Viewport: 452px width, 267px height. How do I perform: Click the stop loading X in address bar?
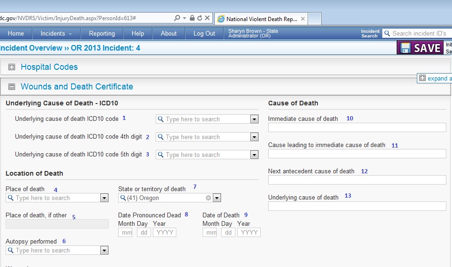click(x=207, y=18)
